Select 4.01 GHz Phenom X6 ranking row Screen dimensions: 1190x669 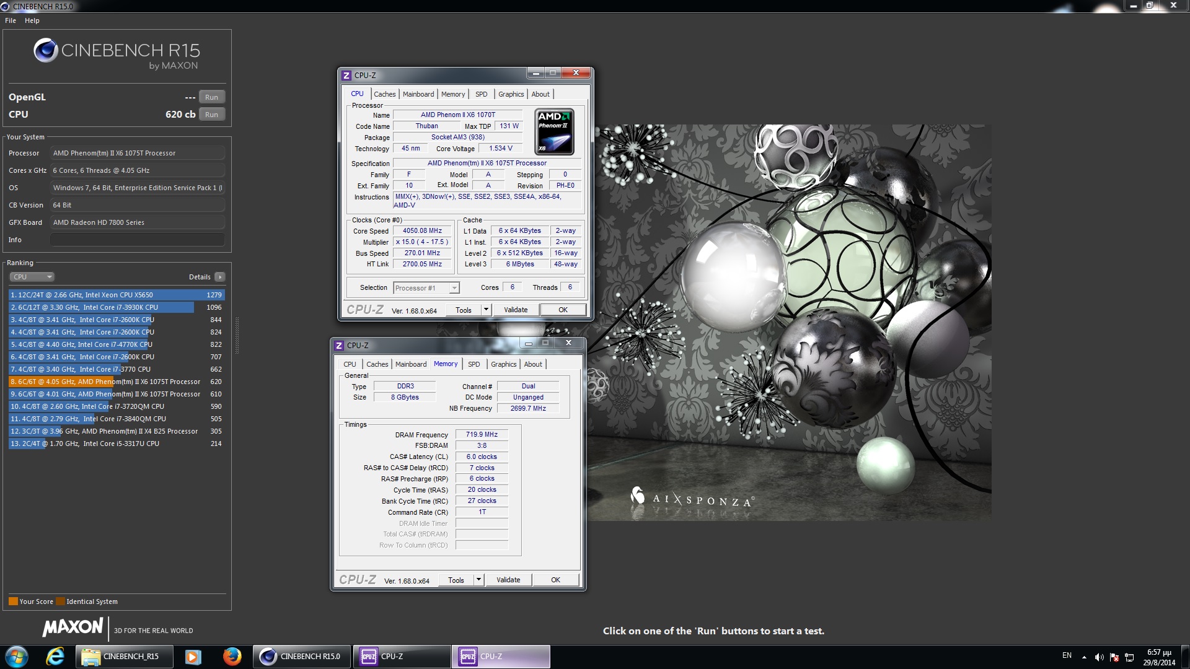click(x=117, y=394)
